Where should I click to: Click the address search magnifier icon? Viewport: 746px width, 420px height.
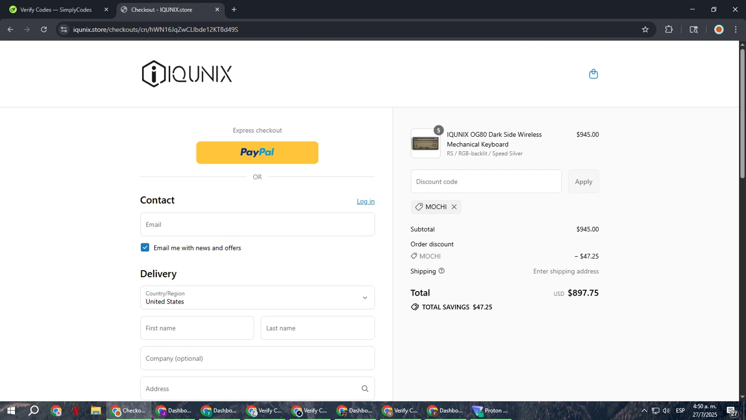(365, 389)
